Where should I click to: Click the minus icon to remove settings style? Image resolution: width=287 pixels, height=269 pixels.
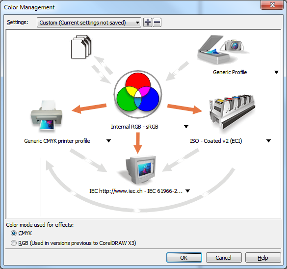[157, 23]
